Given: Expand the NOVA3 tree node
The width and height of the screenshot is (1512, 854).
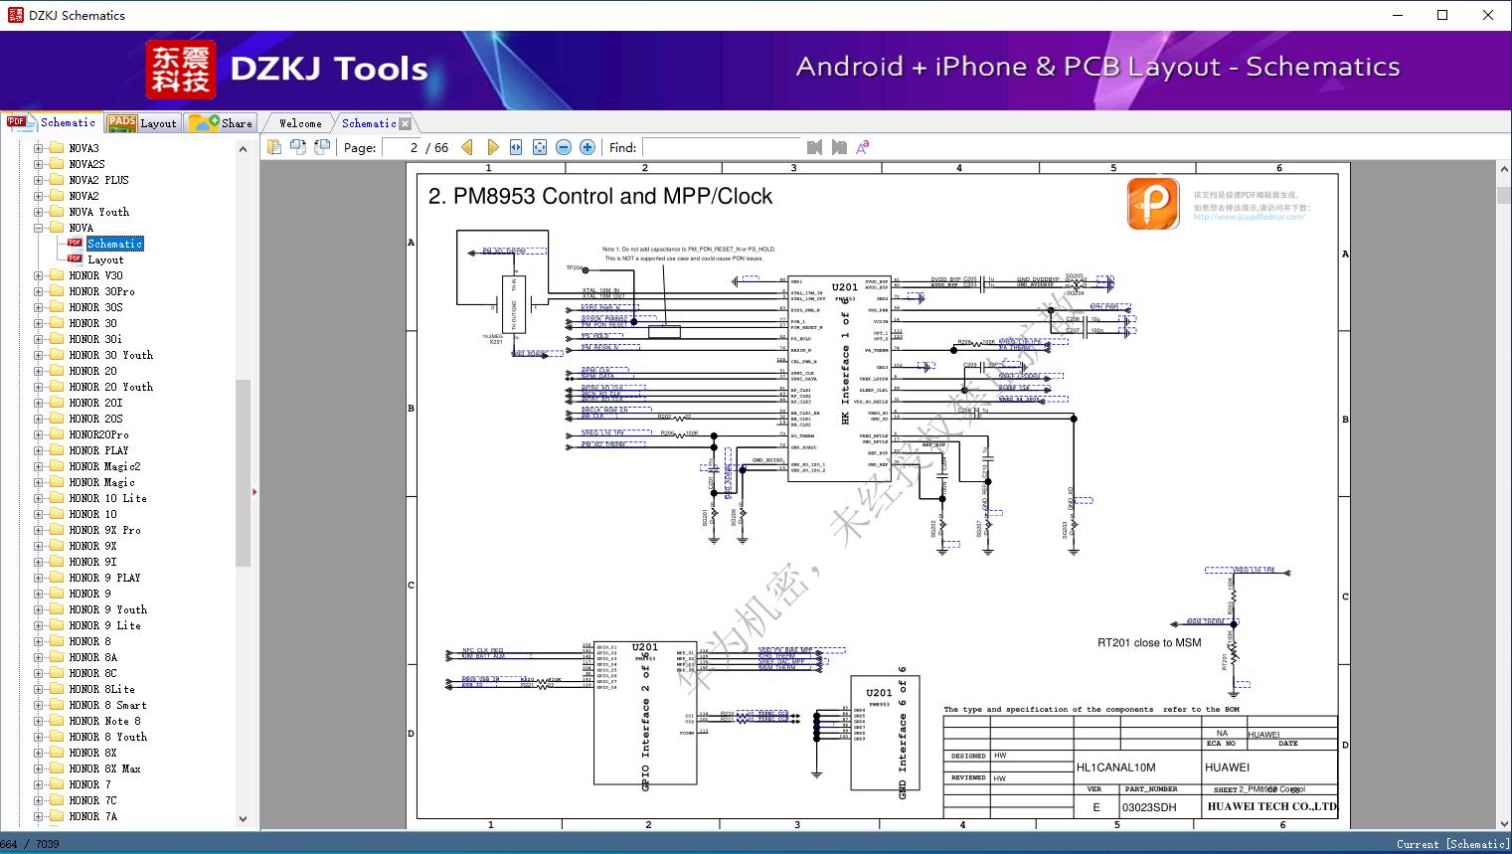Looking at the screenshot, I should pos(38,148).
